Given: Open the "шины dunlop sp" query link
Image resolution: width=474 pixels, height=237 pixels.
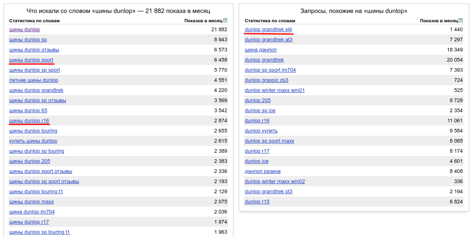Looking at the screenshot, I should pyautogui.click(x=28, y=40).
